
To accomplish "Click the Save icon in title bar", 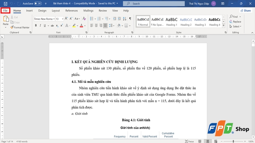I will 5,3.
